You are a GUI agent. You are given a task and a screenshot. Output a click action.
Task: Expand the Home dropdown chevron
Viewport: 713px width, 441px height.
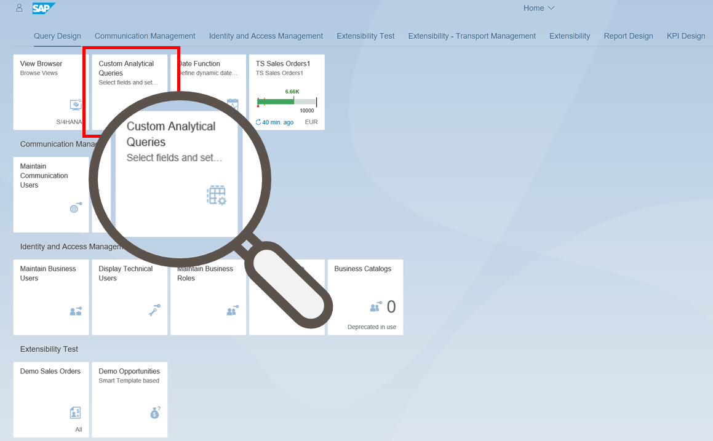coord(551,8)
